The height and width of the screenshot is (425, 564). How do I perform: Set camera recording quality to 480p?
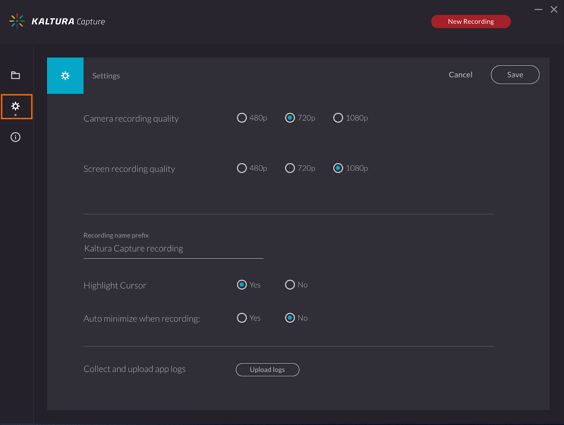point(242,118)
